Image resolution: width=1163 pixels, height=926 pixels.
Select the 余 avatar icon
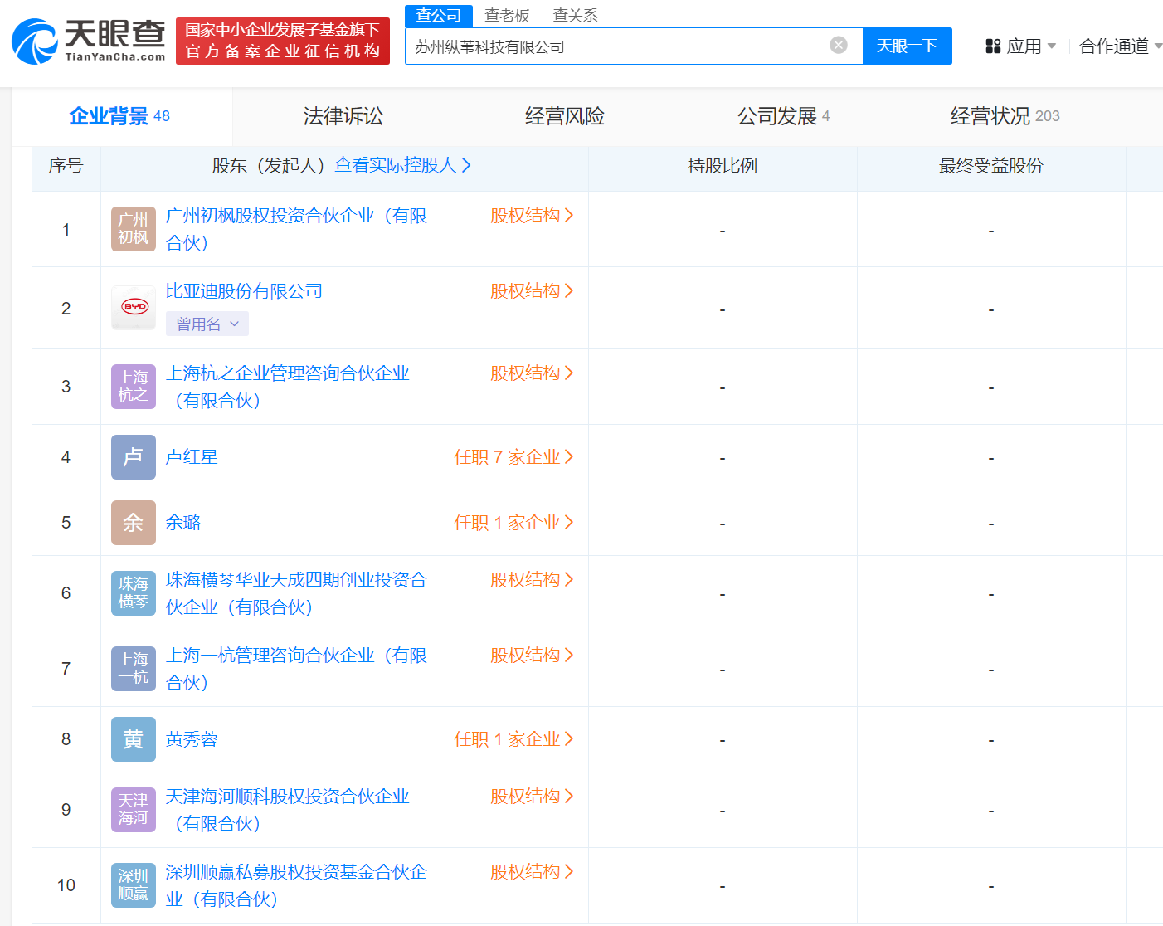pos(134,523)
